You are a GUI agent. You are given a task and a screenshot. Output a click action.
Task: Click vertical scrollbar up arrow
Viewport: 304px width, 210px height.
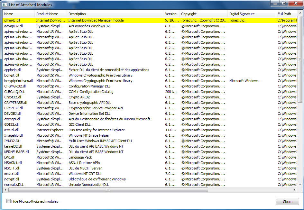point(300,13)
